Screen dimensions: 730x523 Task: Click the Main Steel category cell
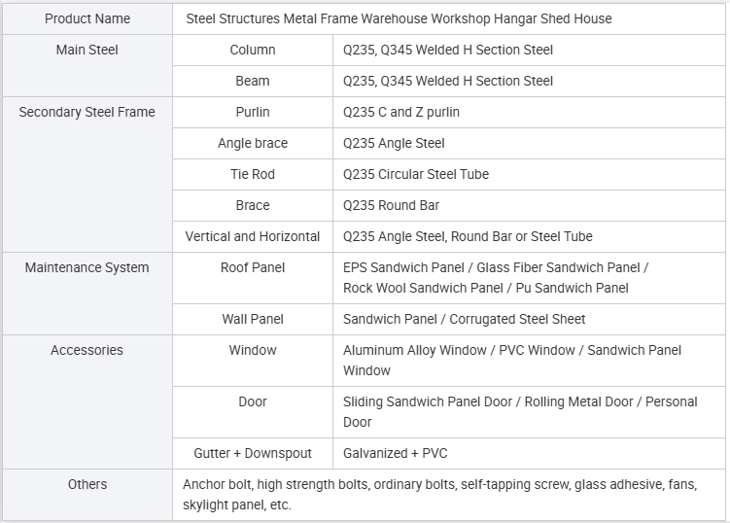pos(87,66)
